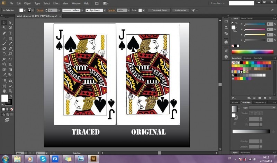Select the white arrow Direct Selection tool
This screenshot has width=277, height=163.
(10, 23)
